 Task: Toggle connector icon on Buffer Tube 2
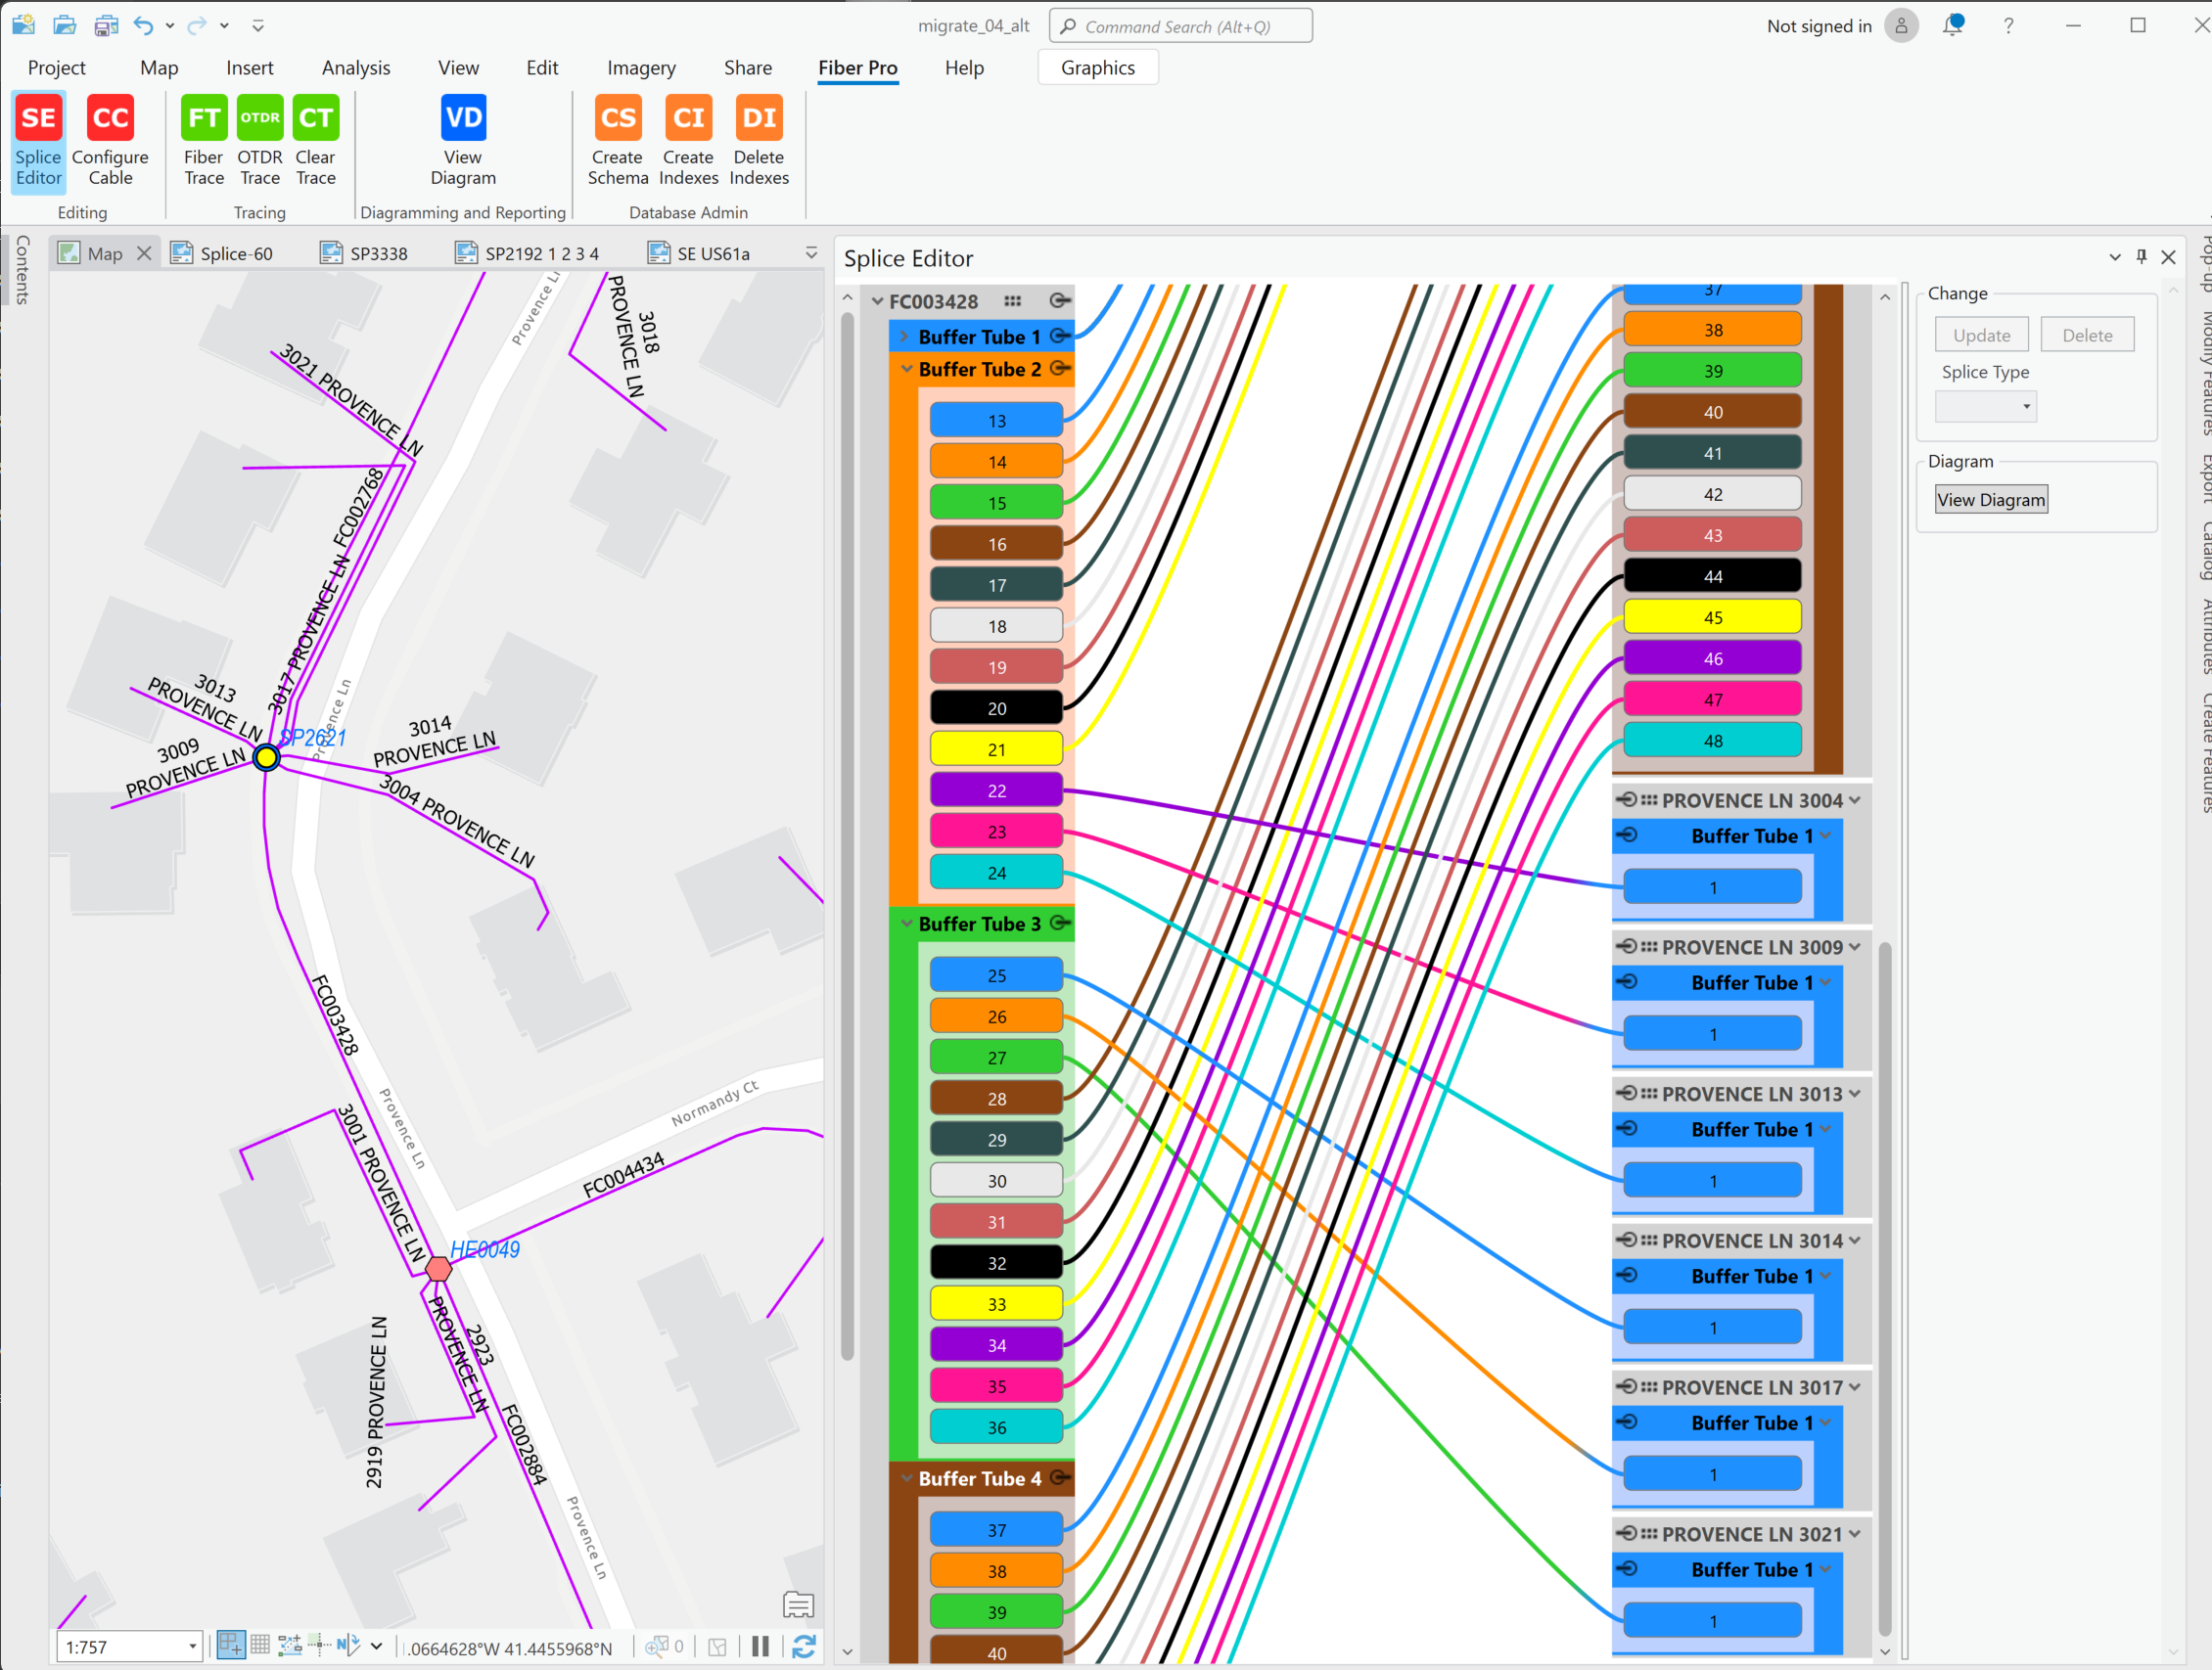[1061, 369]
